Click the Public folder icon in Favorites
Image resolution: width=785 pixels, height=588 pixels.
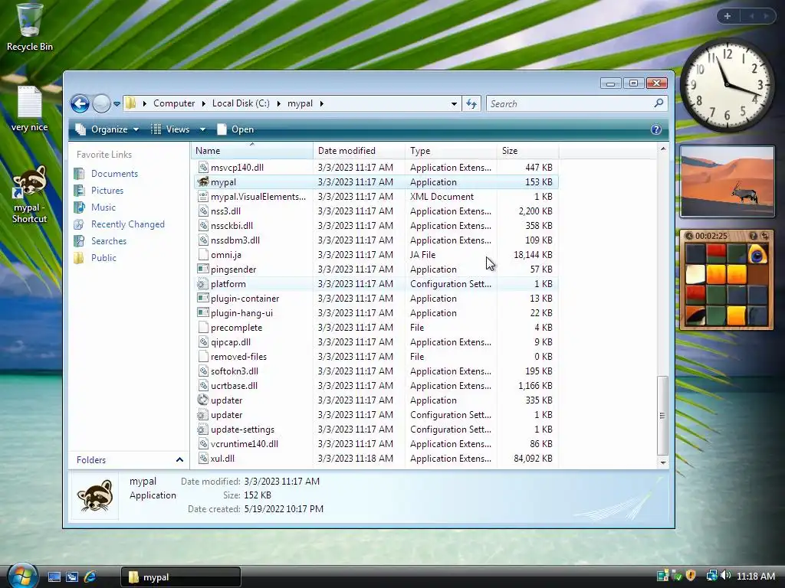click(79, 257)
